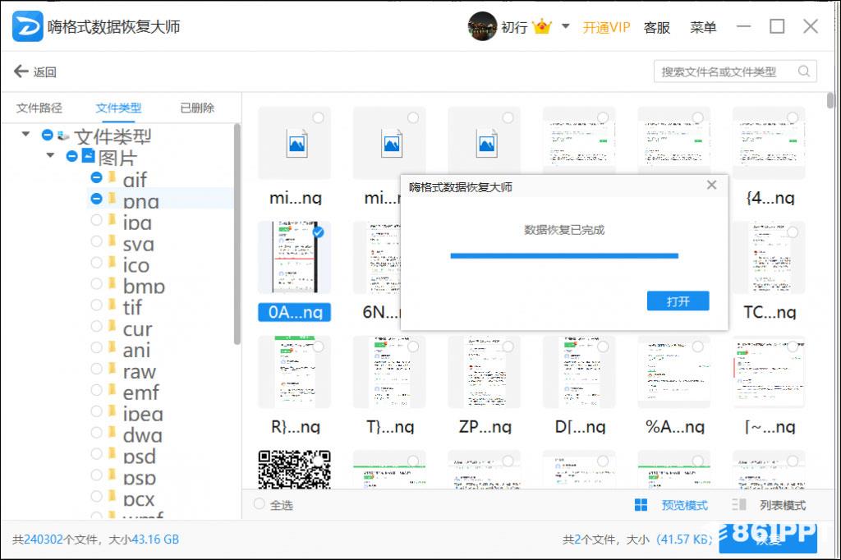Click the svg folder icon in tree

112,241
